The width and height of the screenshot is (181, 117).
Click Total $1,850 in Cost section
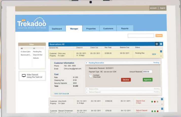tap(66, 86)
